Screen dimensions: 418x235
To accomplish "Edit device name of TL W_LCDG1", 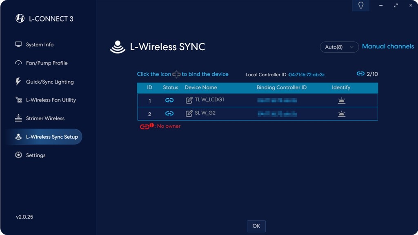I will [189, 100].
